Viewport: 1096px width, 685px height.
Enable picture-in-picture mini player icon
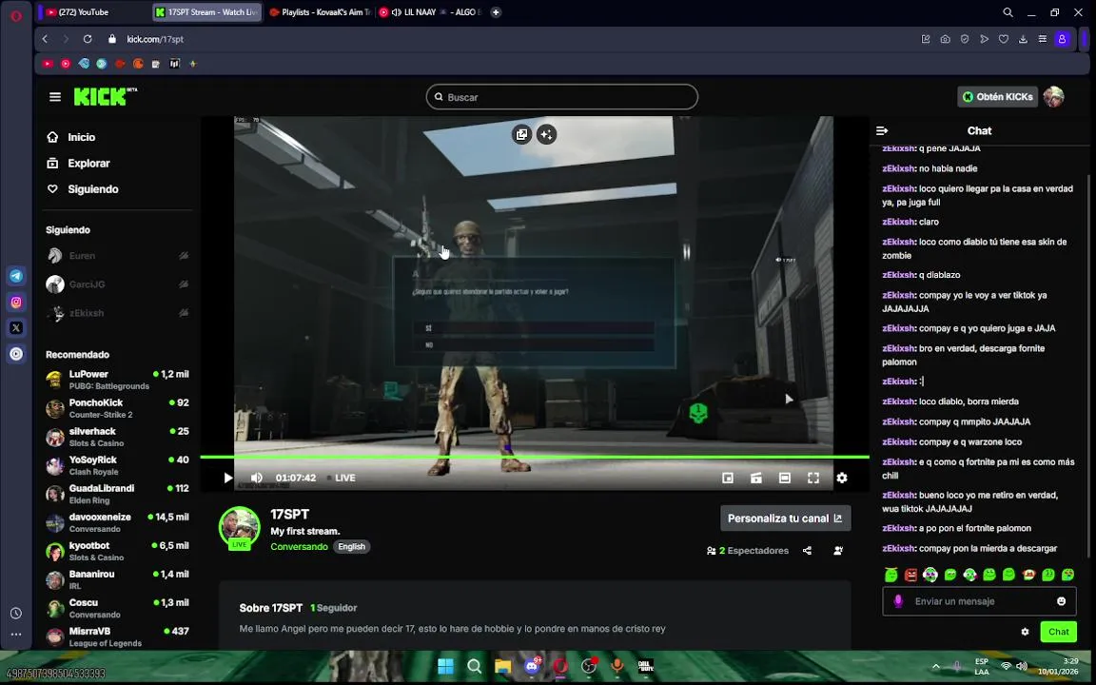click(728, 478)
